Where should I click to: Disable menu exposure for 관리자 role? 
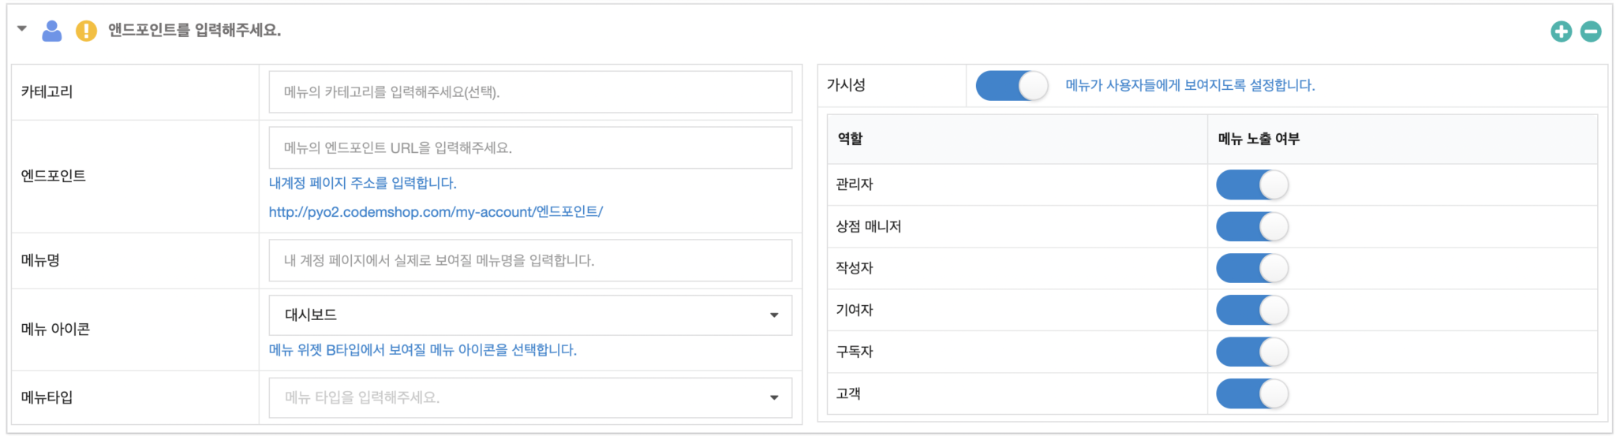point(1251,185)
